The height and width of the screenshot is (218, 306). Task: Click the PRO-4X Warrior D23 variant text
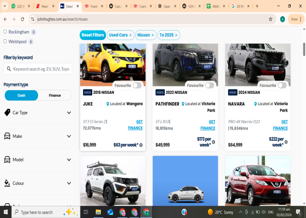pos(244,122)
